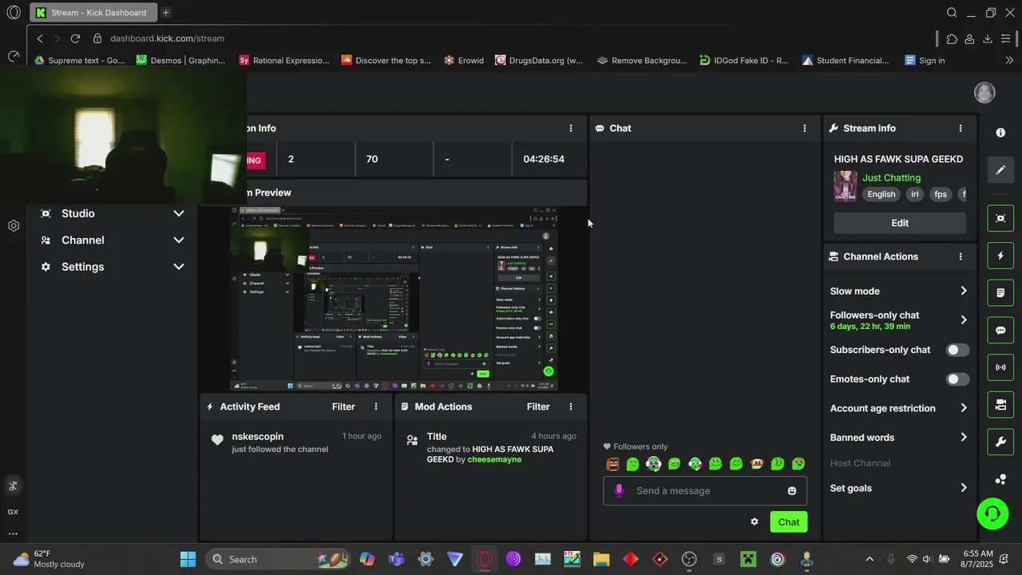Open Session Info three-dot menu

[571, 128]
